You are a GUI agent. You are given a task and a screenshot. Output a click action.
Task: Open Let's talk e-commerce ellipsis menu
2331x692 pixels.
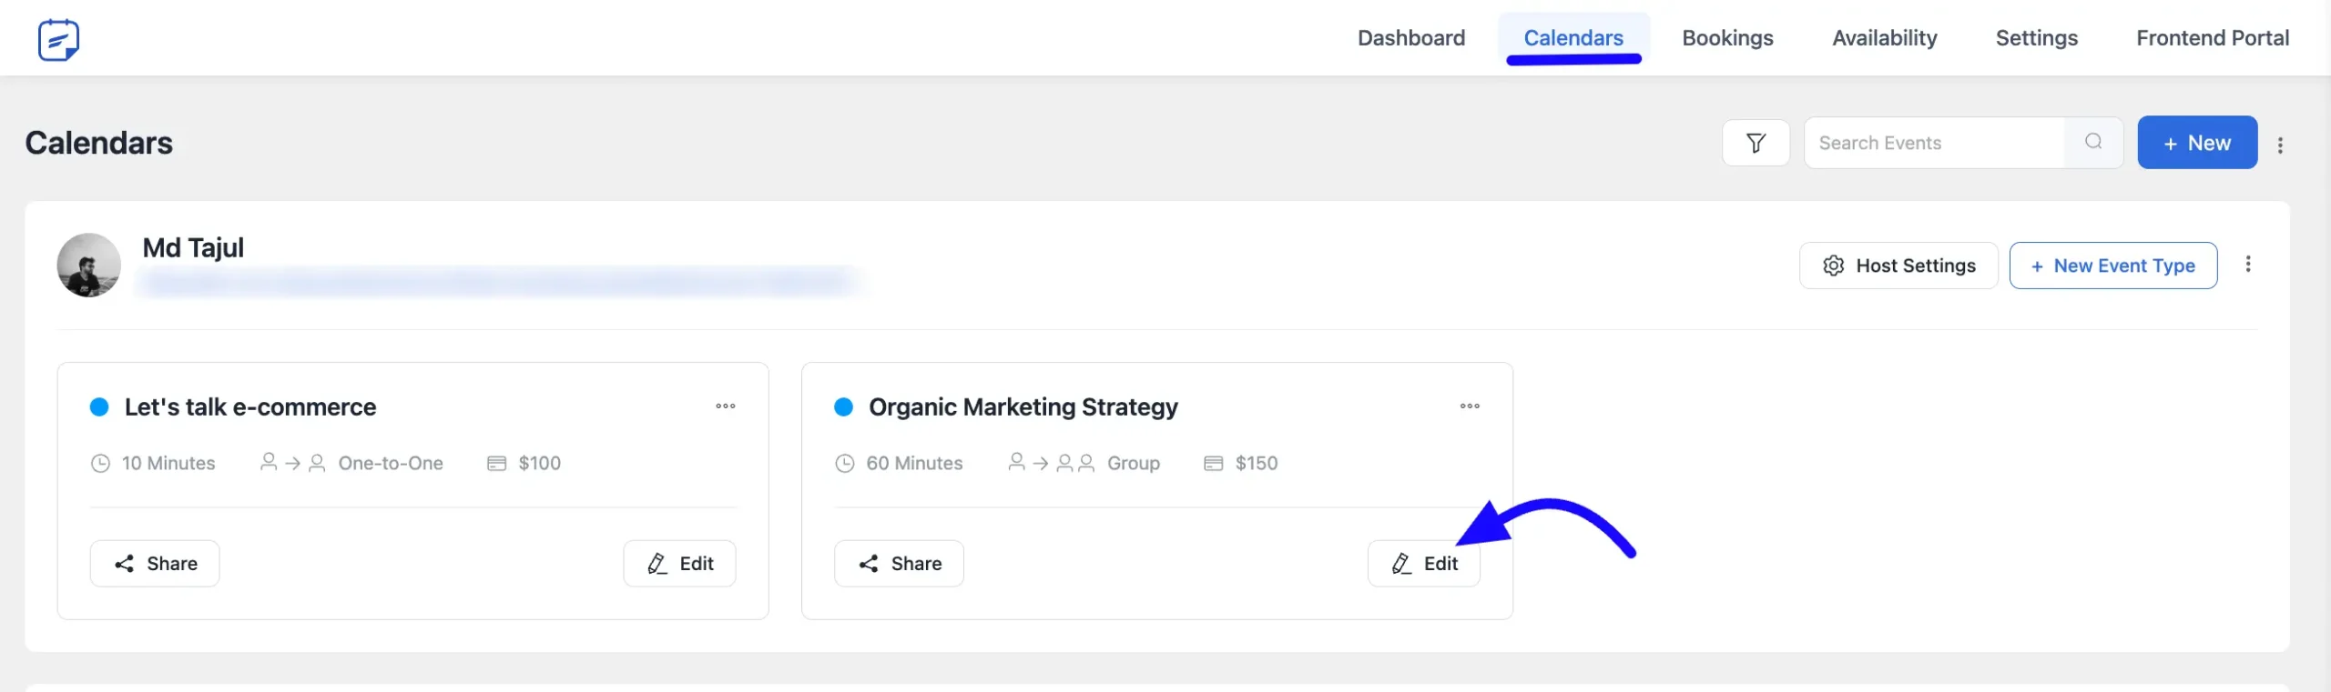coord(725,406)
